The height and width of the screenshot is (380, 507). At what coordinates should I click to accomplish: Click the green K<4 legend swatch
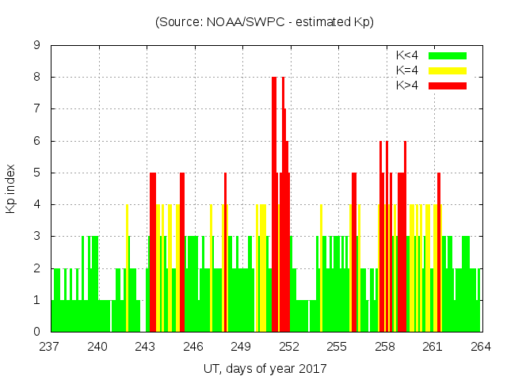point(448,55)
